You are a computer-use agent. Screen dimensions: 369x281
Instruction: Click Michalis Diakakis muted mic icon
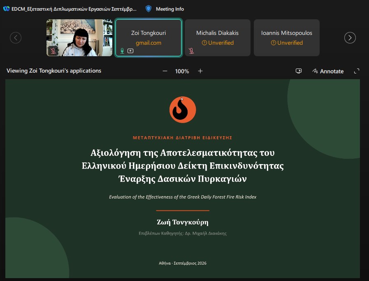[191, 51]
